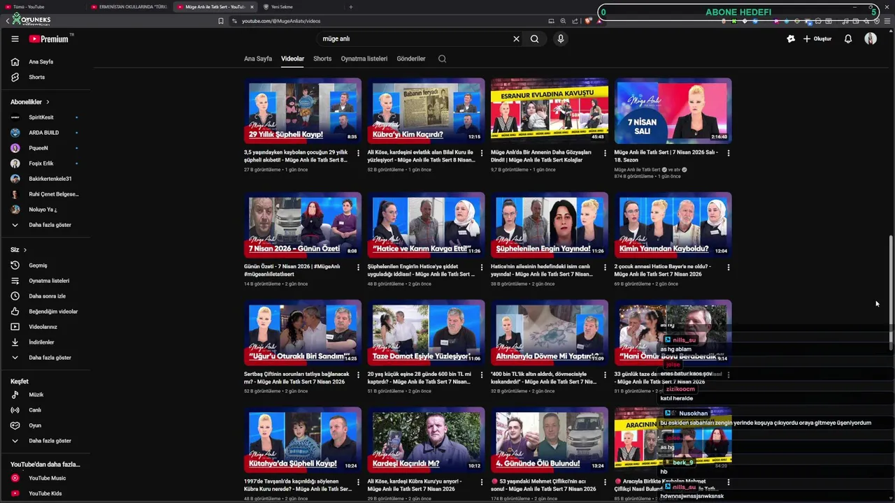Clear the search box with X icon
This screenshot has width=895, height=503.
click(516, 39)
